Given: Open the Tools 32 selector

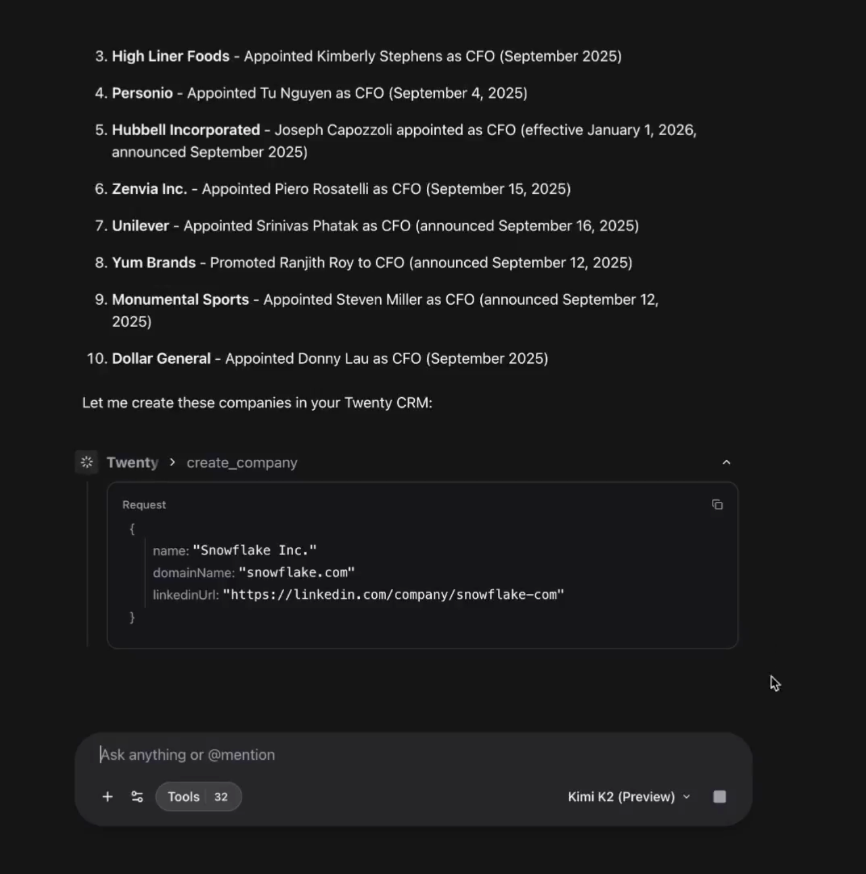Looking at the screenshot, I should point(198,797).
